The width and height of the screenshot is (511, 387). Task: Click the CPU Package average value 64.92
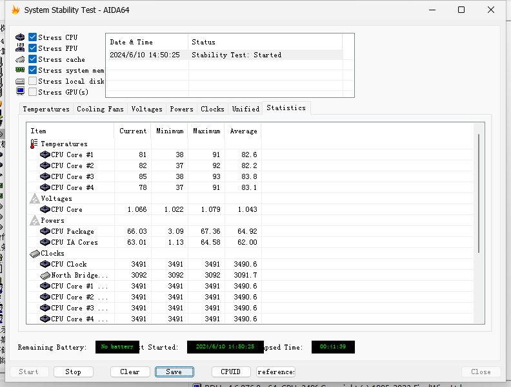[x=247, y=231]
